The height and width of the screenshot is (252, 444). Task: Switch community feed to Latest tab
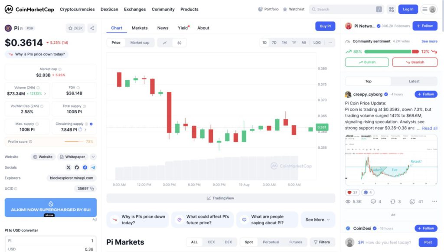(x=414, y=81)
